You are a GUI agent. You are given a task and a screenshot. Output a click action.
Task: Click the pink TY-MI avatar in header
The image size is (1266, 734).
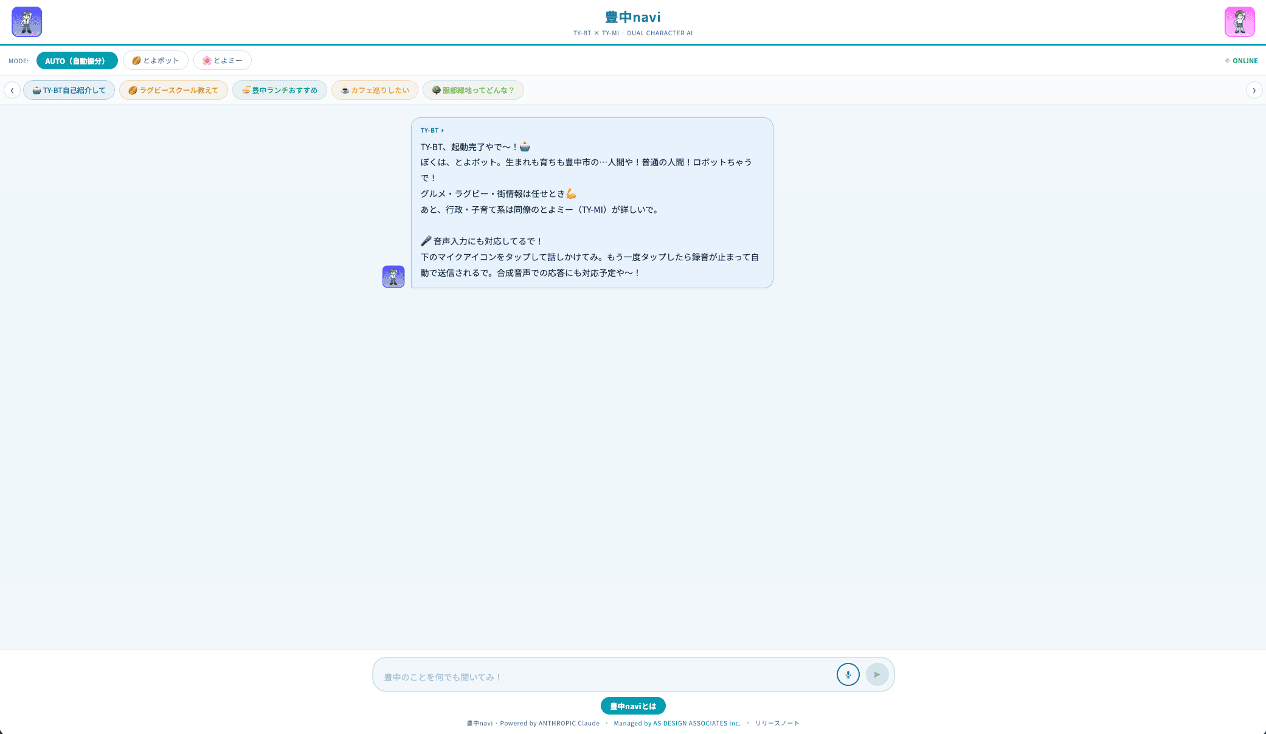(x=1239, y=22)
